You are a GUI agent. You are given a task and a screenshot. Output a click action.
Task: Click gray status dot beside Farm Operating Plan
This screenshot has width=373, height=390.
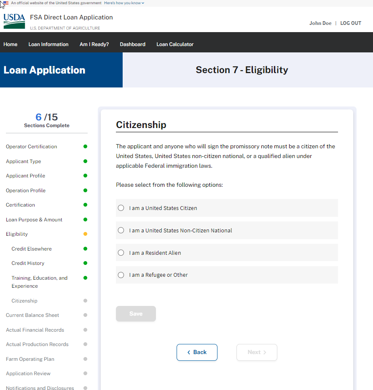(85, 359)
